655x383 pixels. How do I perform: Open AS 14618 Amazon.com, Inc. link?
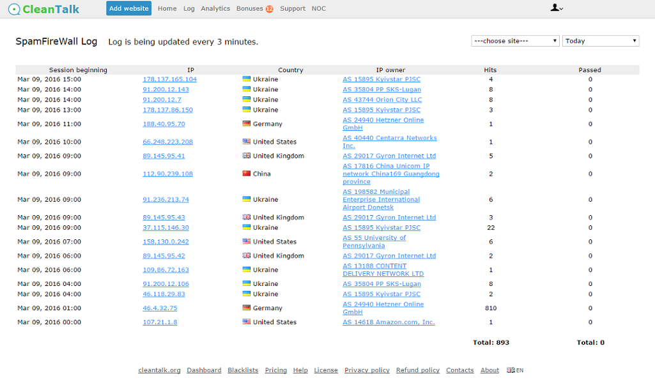tap(389, 322)
